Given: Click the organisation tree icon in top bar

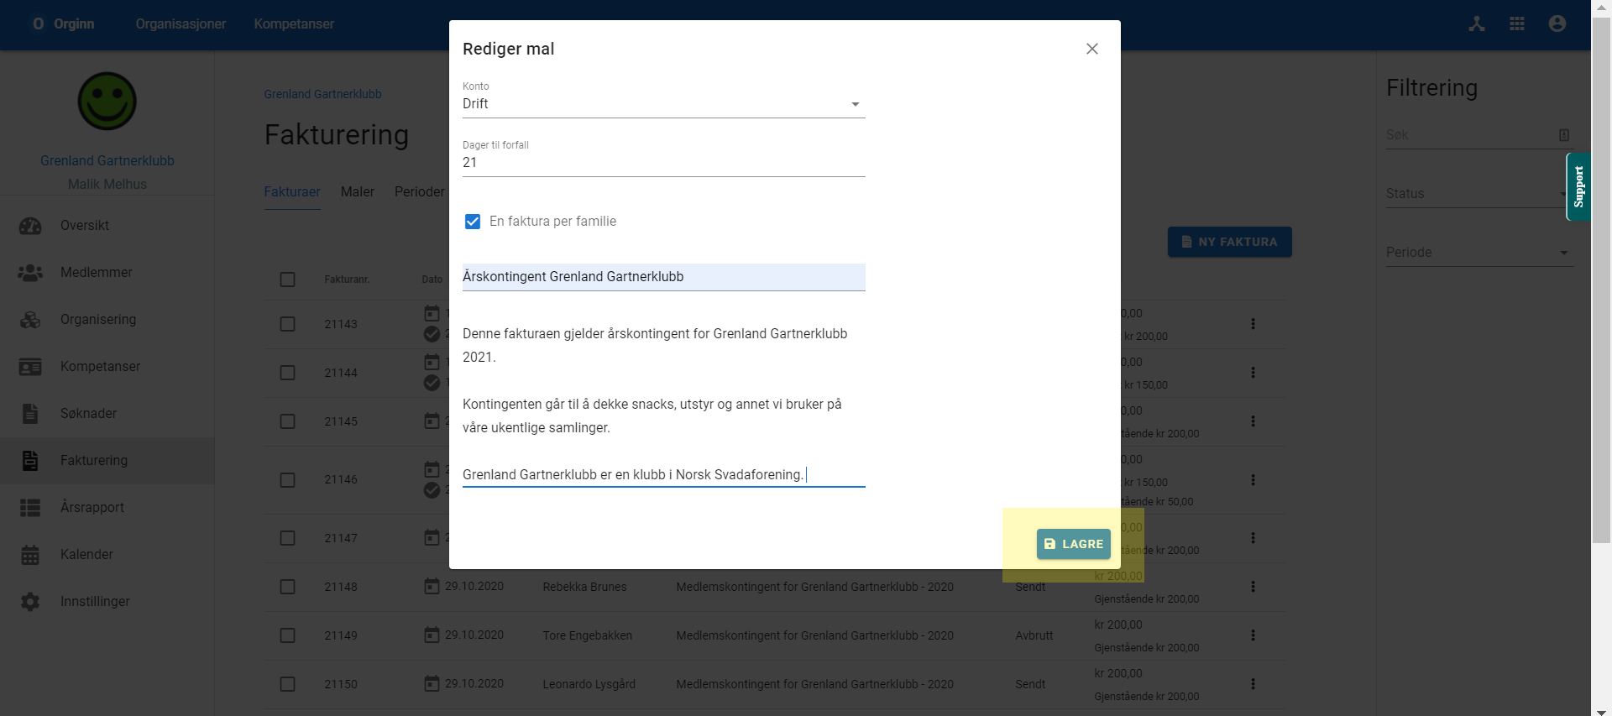Looking at the screenshot, I should pos(1477,24).
